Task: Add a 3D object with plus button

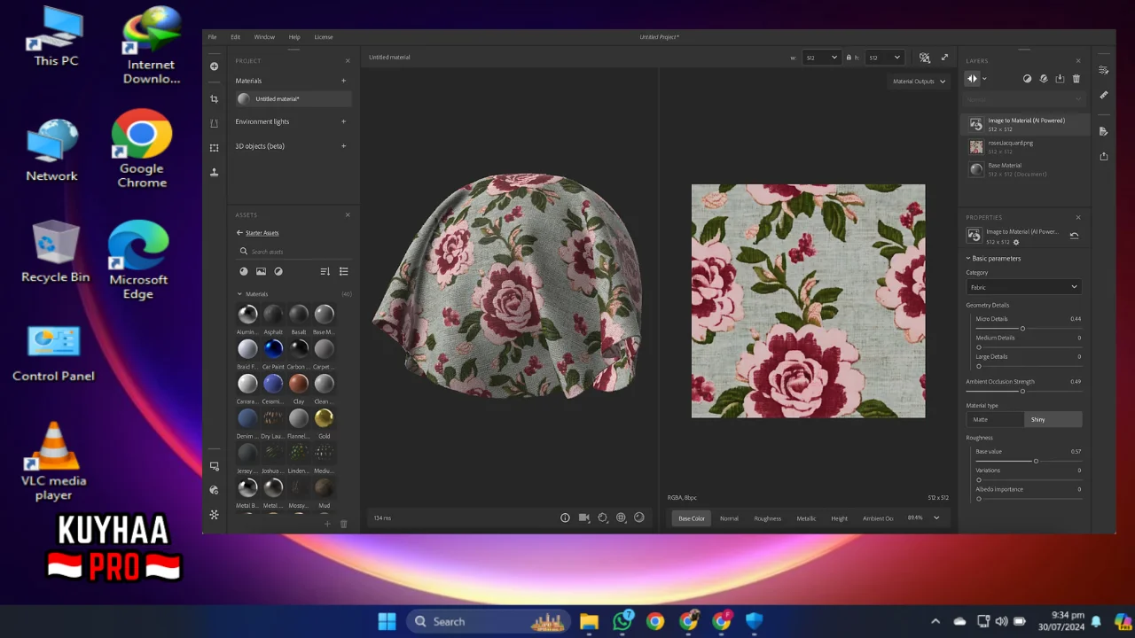Action: tap(344, 146)
